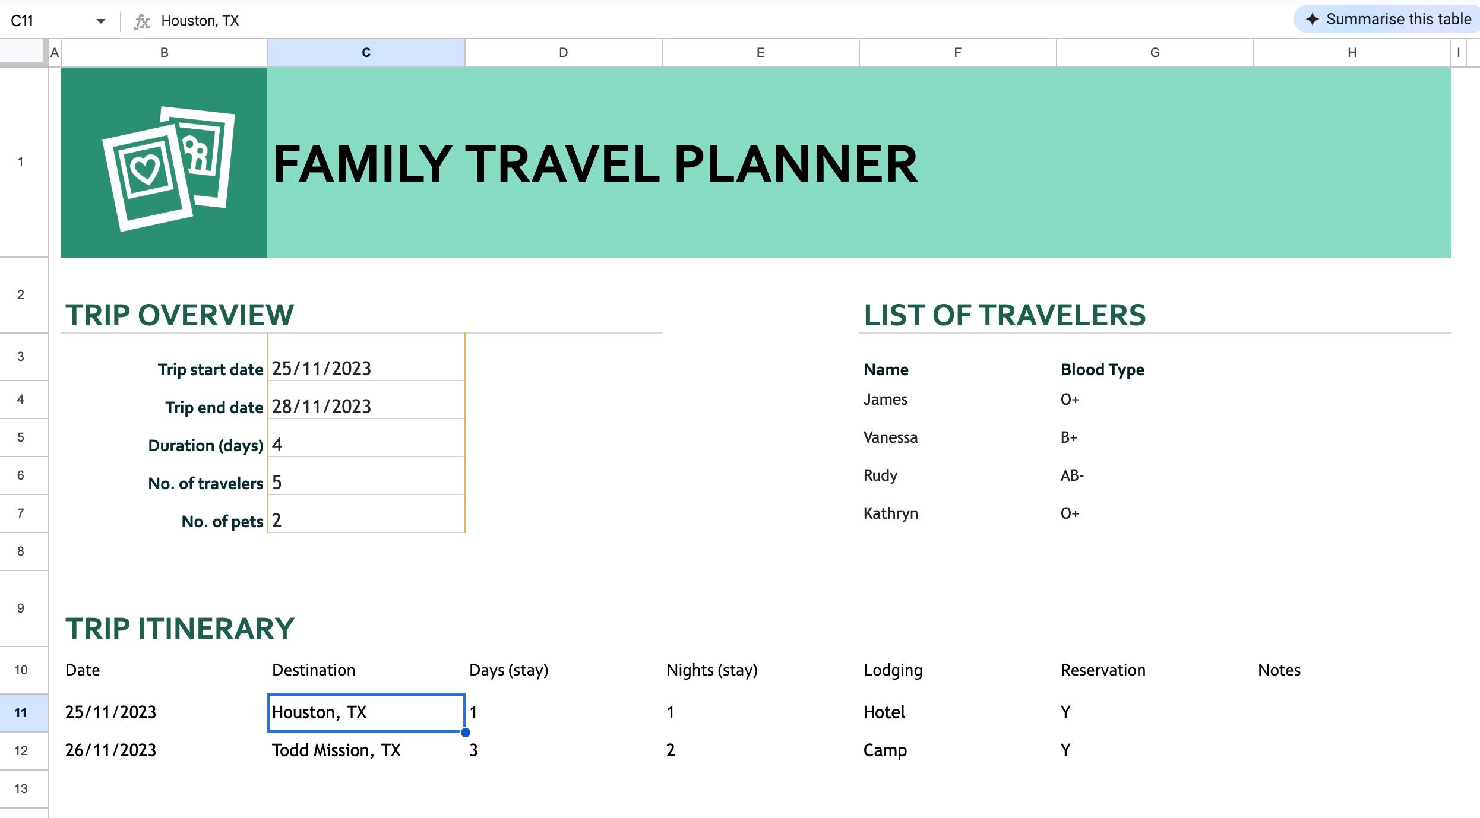Click Rudy's blood type AB-

(x=1073, y=475)
